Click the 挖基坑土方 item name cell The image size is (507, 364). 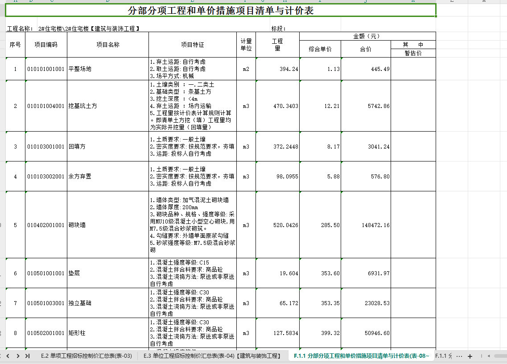point(107,106)
